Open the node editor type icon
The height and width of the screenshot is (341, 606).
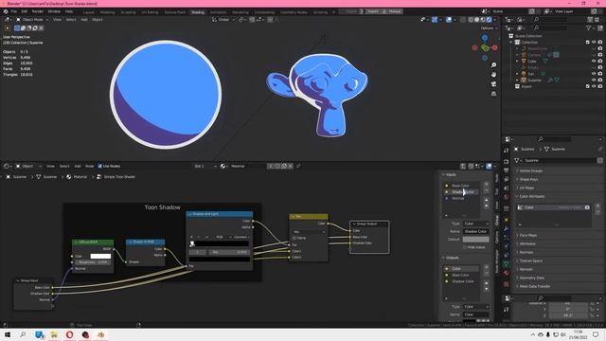point(7,166)
